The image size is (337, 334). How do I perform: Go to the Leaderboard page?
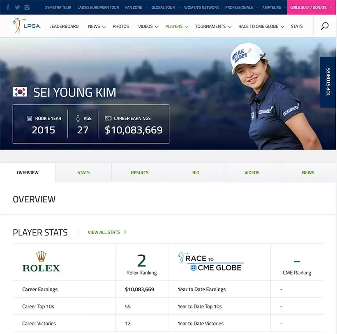tap(64, 26)
